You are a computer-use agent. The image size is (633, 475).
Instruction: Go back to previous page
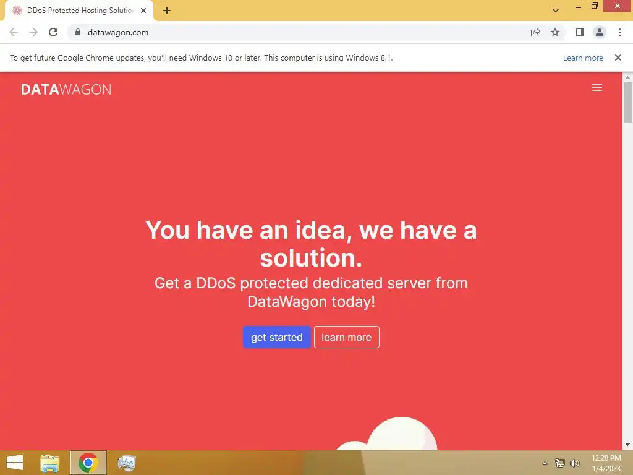pyautogui.click(x=14, y=32)
